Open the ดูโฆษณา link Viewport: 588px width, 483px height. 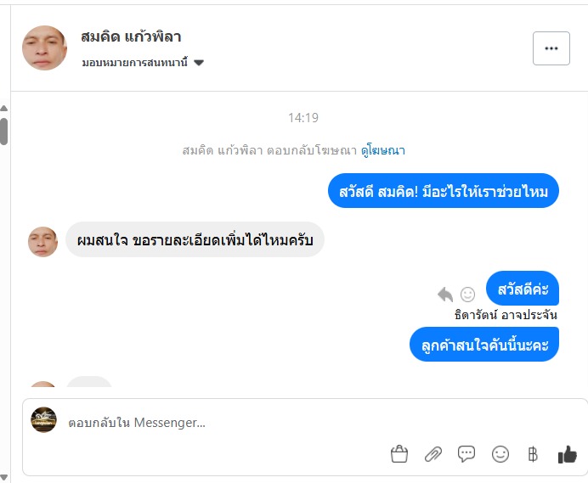coord(383,150)
